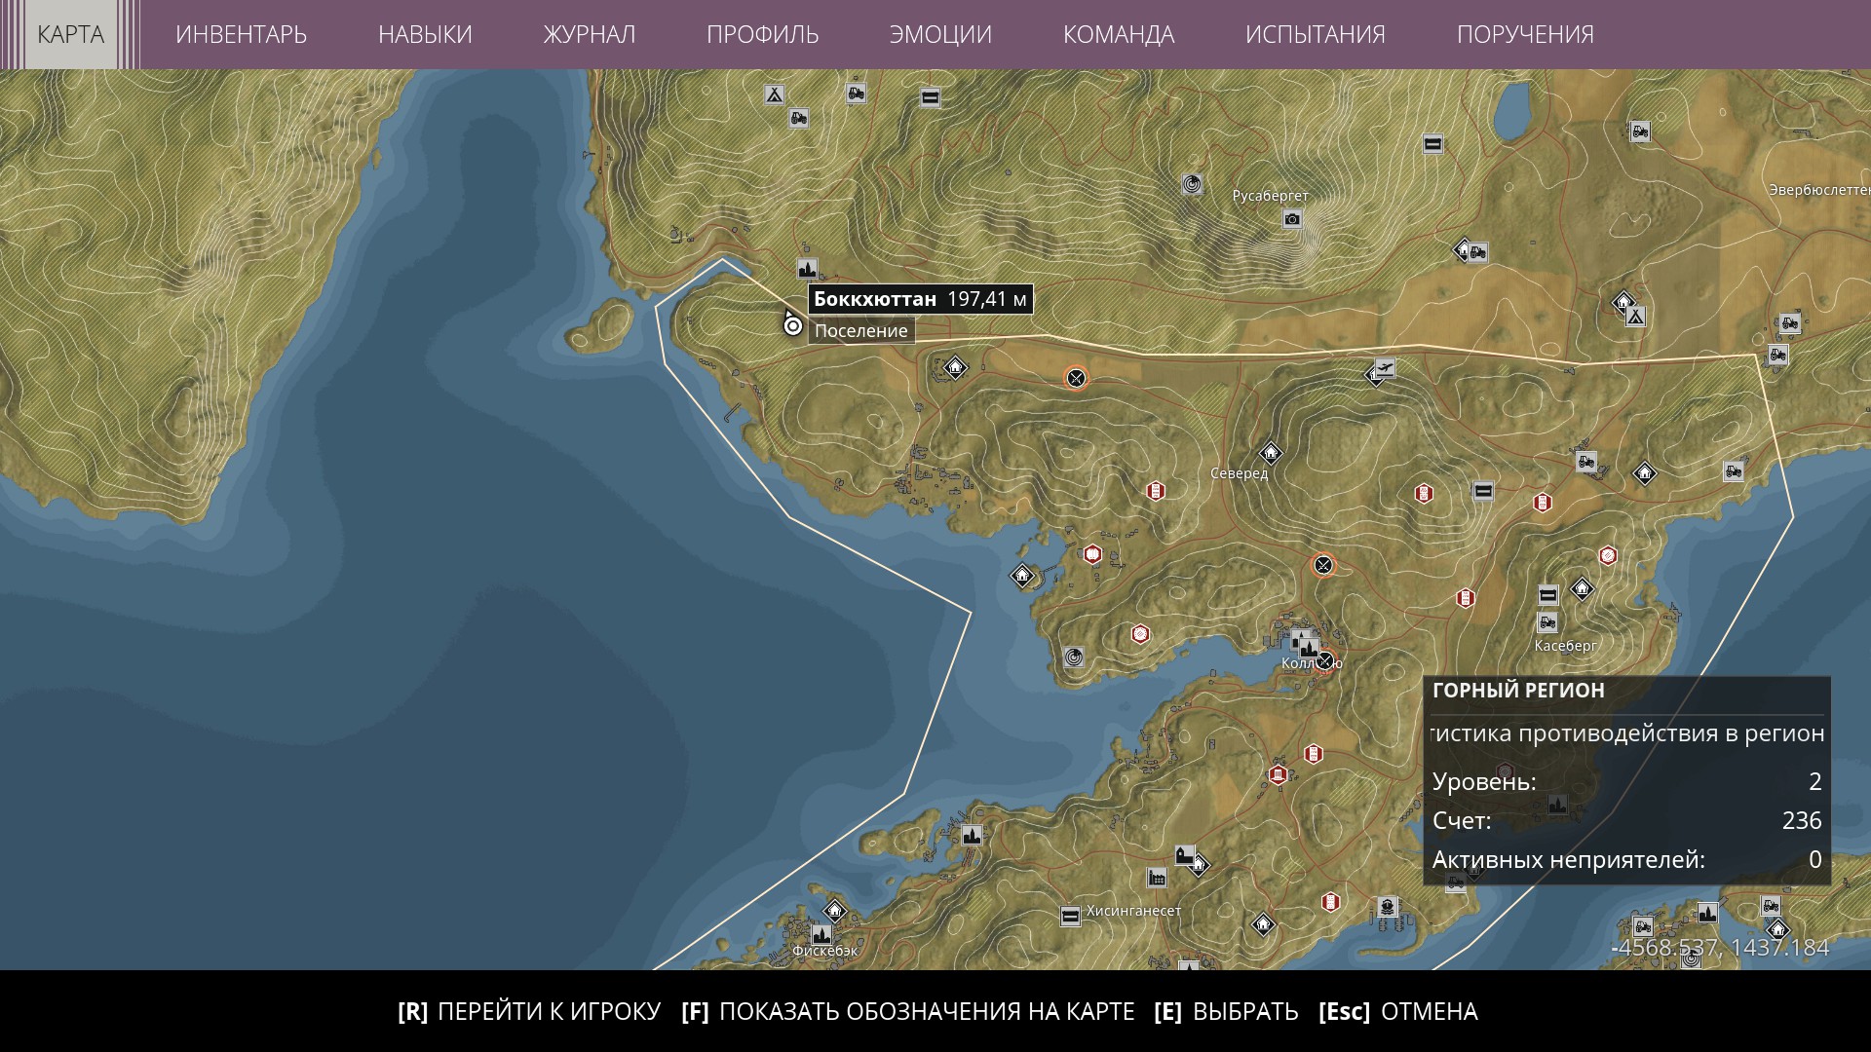
Task: Click the [Esc] ОТМЕНА prompt
Action: [x=1398, y=1011]
